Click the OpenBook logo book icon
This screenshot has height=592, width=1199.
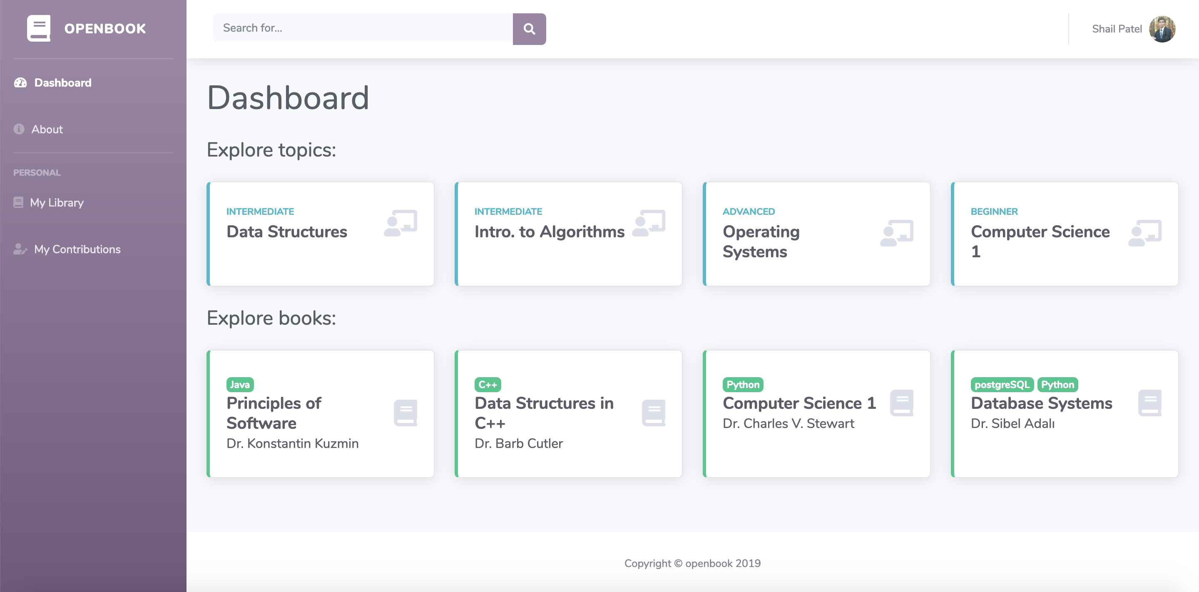click(39, 28)
